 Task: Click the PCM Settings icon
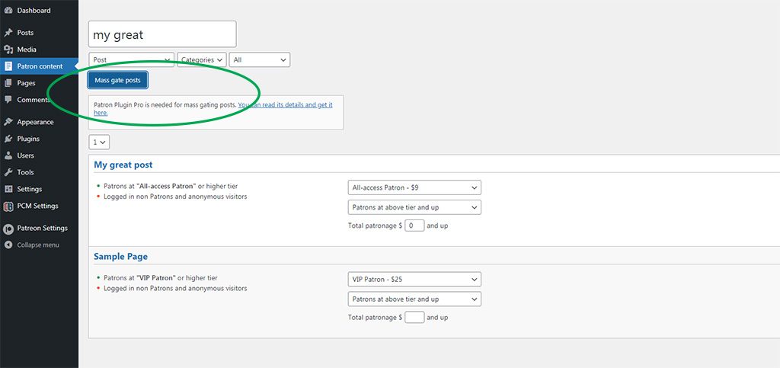(x=8, y=206)
